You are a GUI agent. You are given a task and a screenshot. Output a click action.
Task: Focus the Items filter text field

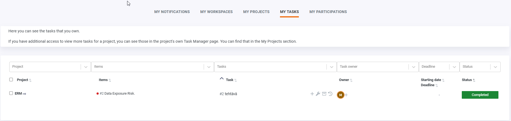tap(148, 67)
